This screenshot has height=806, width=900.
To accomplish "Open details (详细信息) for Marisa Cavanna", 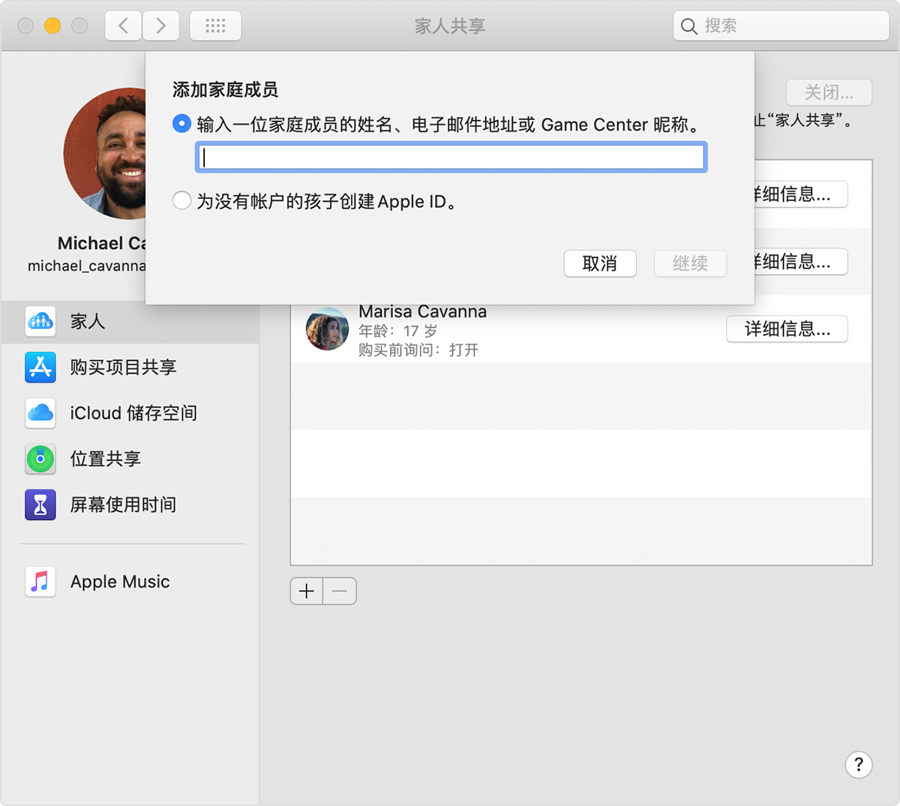I will coord(787,329).
